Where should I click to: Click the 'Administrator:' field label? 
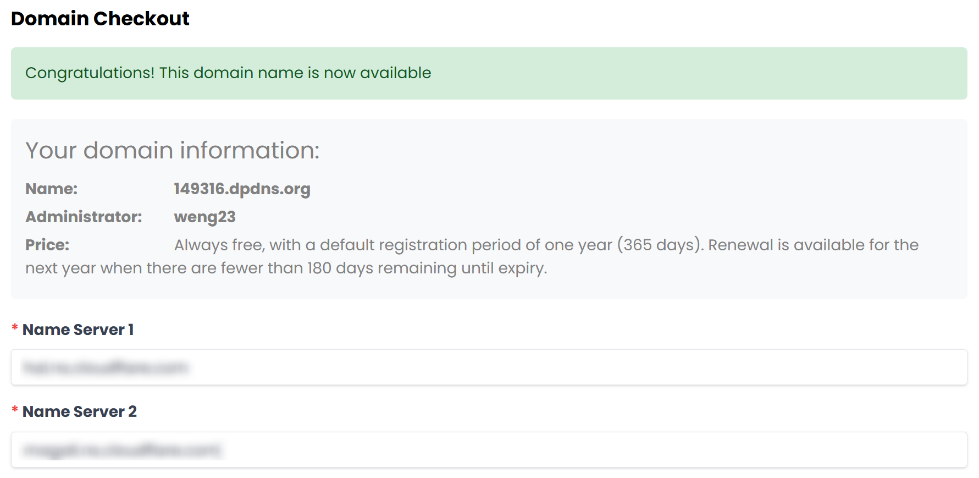click(x=84, y=217)
